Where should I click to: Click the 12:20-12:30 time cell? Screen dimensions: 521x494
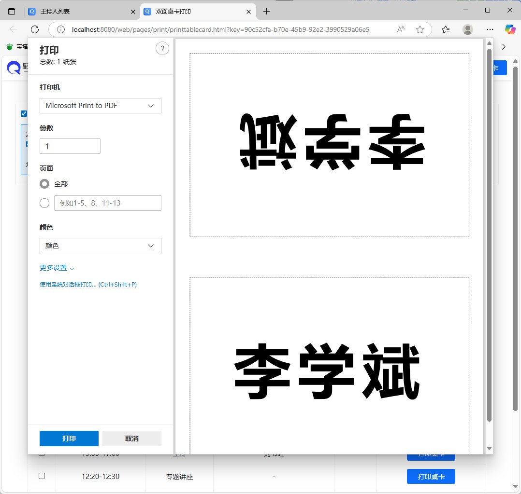(x=101, y=477)
